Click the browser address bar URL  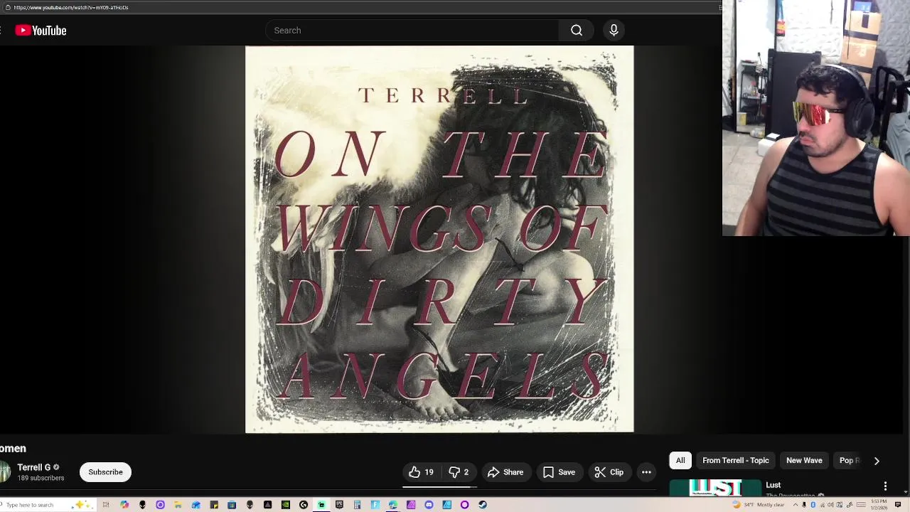click(71, 7)
